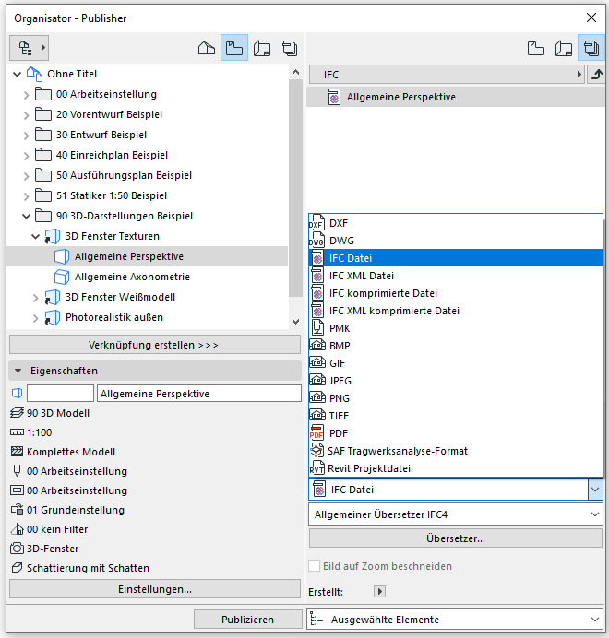Choose SAF Tragwerksanalyse-Format
609x638 pixels.
(x=456, y=451)
